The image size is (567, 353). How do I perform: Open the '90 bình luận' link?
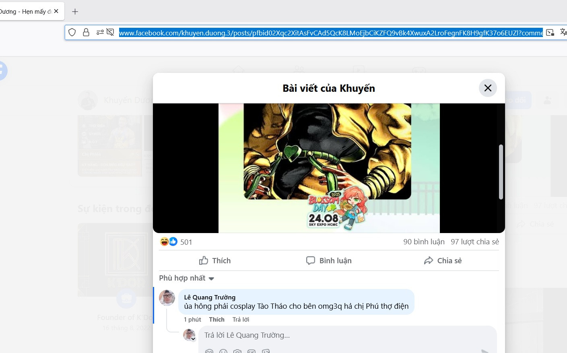(x=424, y=242)
